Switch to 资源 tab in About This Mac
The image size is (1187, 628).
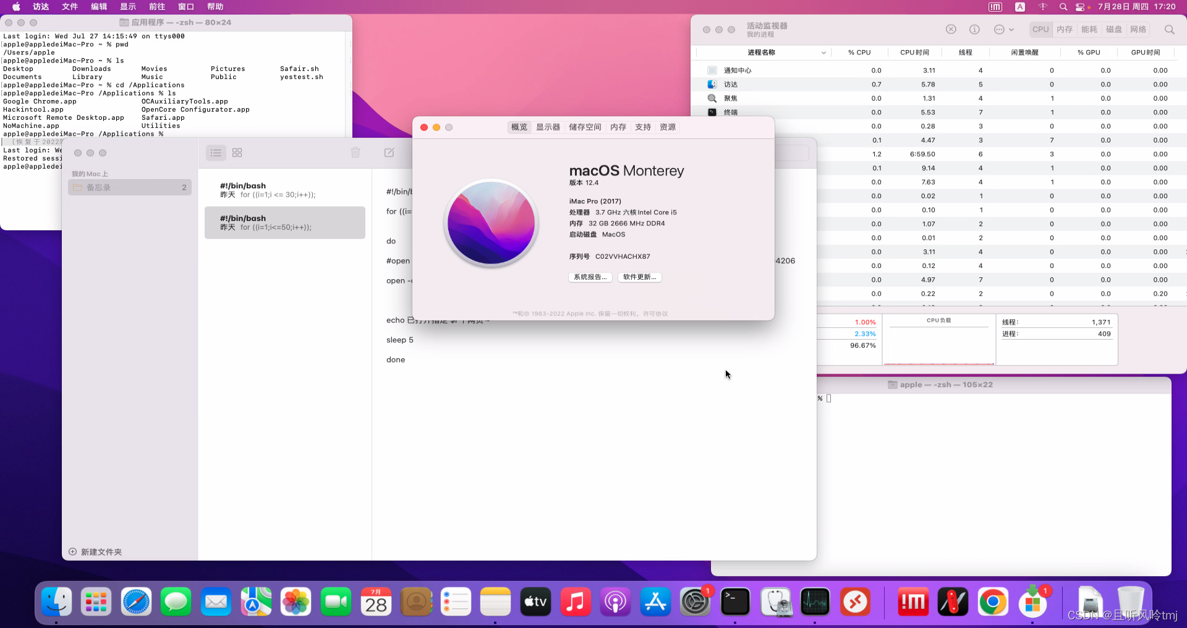tap(668, 127)
